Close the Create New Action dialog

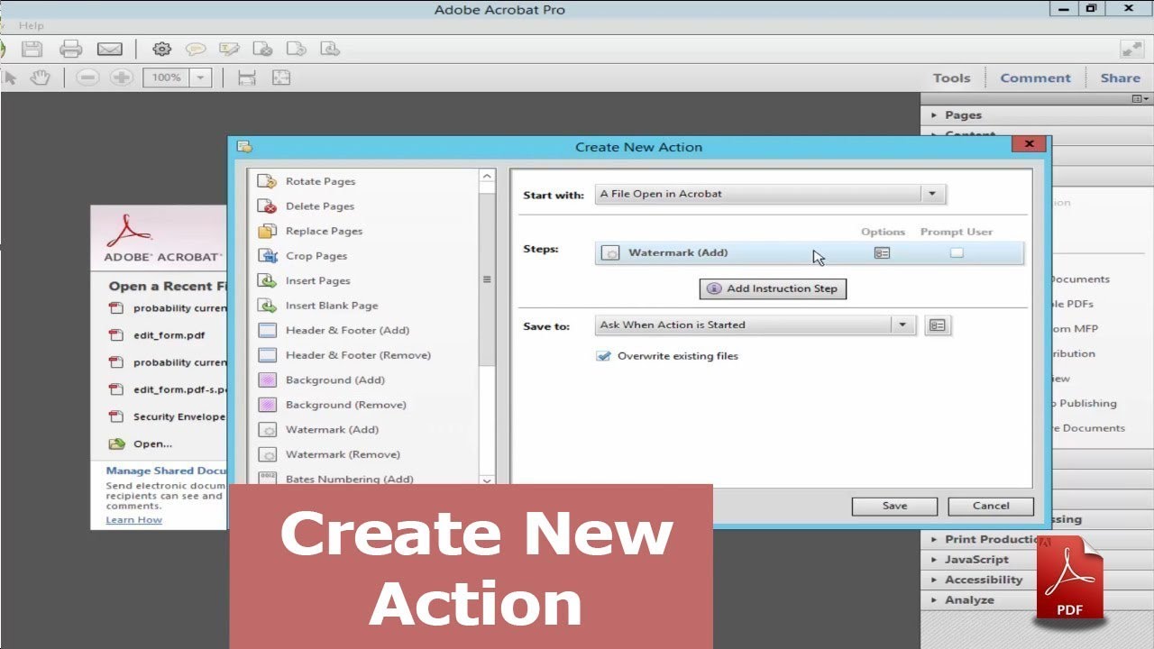pyautogui.click(x=1029, y=144)
